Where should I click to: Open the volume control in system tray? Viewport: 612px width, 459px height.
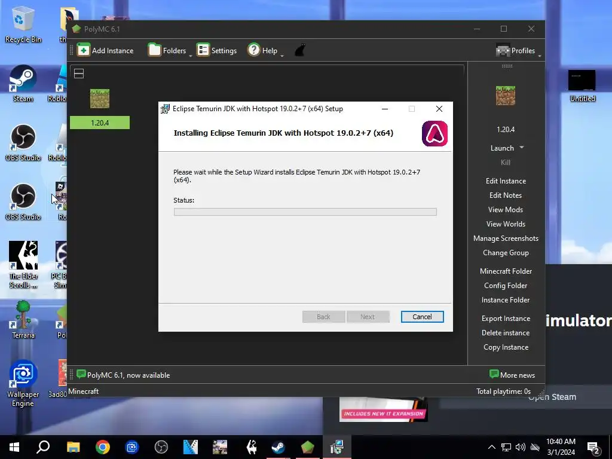[521, 447]
